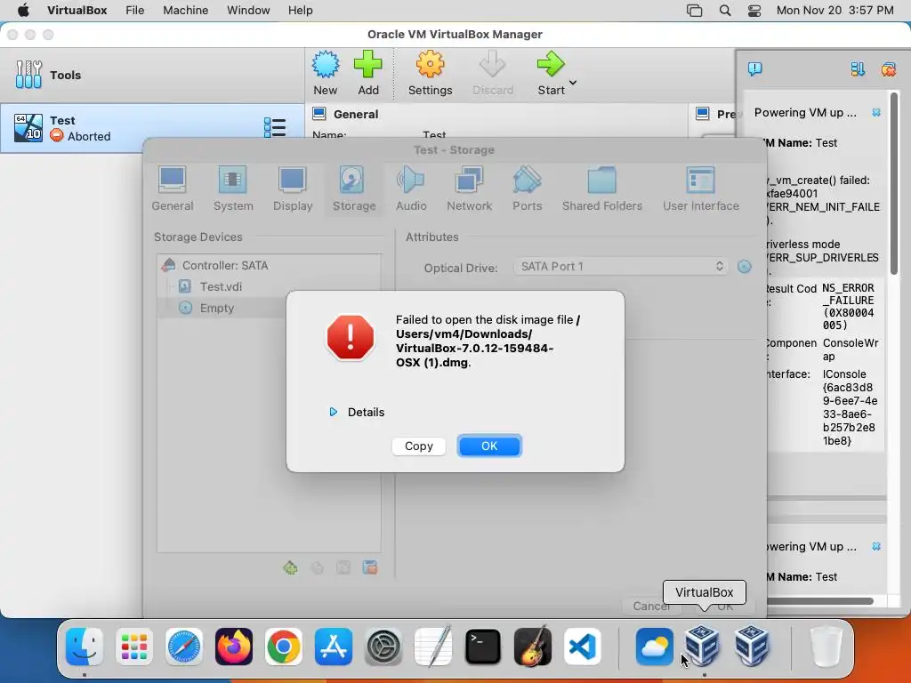Click OK in the error dialog

(x=489, y=446)
